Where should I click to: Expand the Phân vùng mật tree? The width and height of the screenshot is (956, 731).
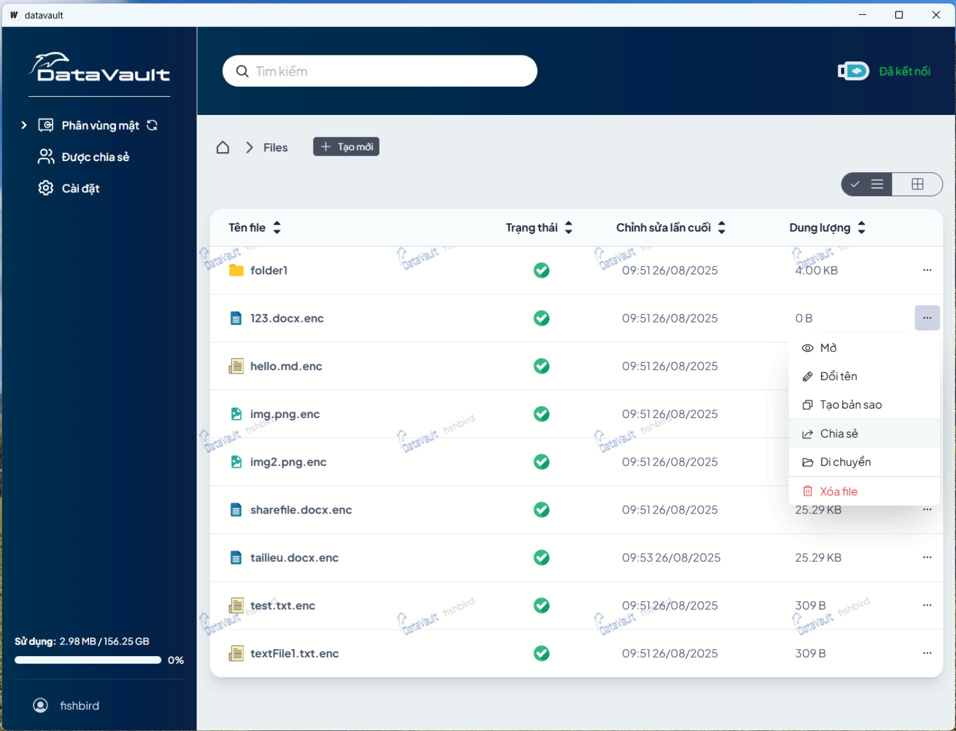tap(24, 125)
